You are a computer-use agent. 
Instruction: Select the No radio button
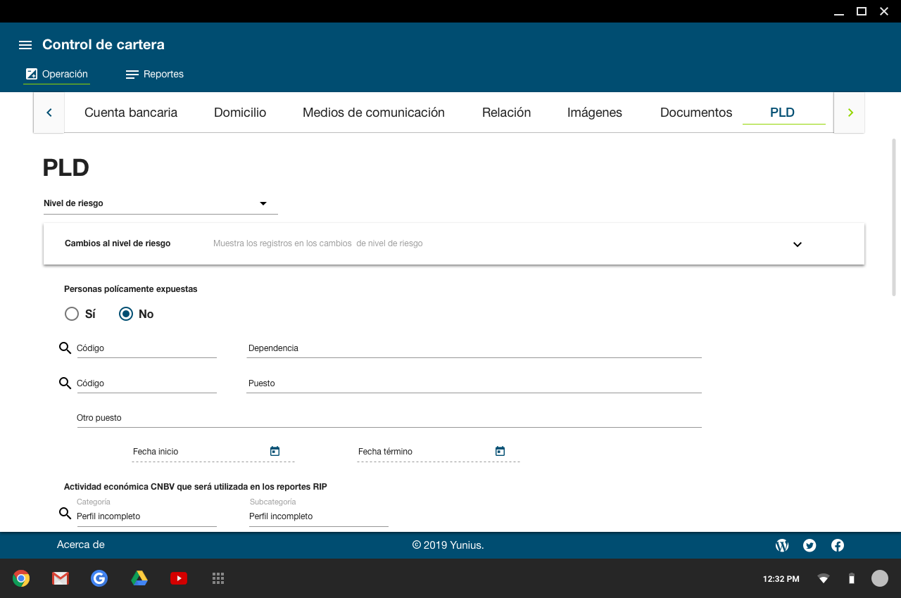click(126, 314)
